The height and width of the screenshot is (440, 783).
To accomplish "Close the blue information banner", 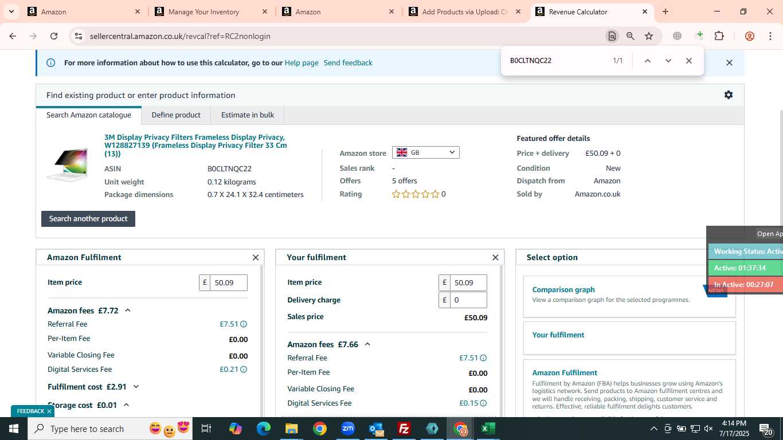I will [x=729, y=63].
